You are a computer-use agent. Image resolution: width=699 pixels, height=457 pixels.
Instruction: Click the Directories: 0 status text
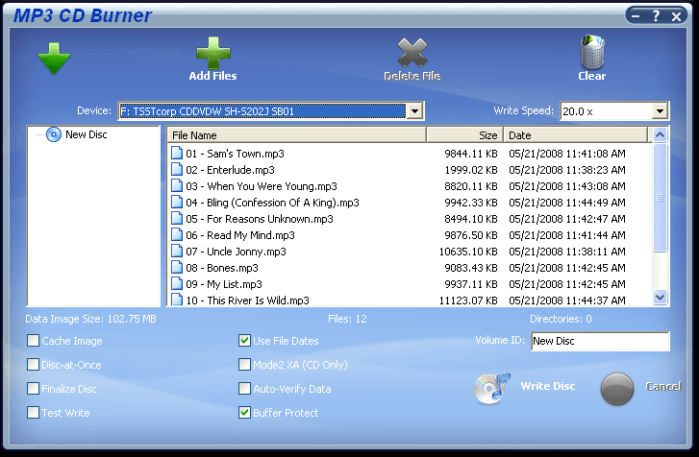(561, 319)
